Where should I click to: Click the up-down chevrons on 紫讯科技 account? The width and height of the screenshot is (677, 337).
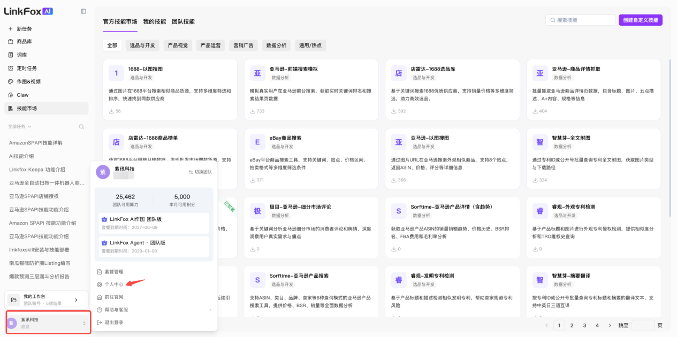click(x=83, y=323)
